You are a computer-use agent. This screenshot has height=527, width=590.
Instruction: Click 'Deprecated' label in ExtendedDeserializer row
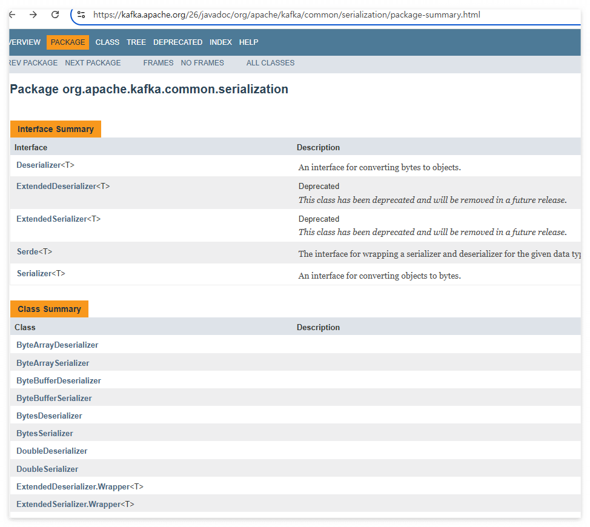(x=319, y=186)
